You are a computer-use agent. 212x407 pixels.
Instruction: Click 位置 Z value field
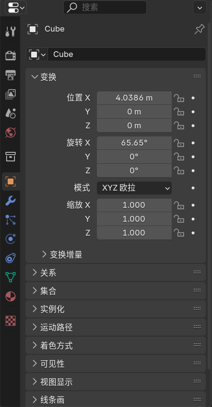134,125
